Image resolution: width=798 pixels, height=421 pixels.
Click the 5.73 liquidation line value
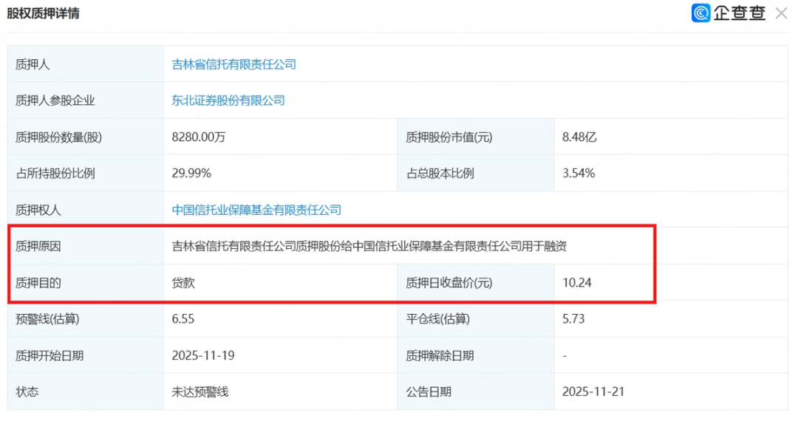(573, 319)
